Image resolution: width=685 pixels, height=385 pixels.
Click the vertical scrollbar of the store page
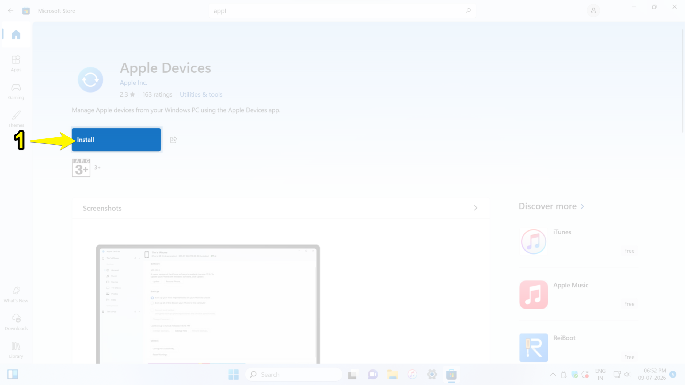(682, 80)
